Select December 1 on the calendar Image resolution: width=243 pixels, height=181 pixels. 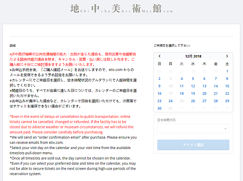227,71
